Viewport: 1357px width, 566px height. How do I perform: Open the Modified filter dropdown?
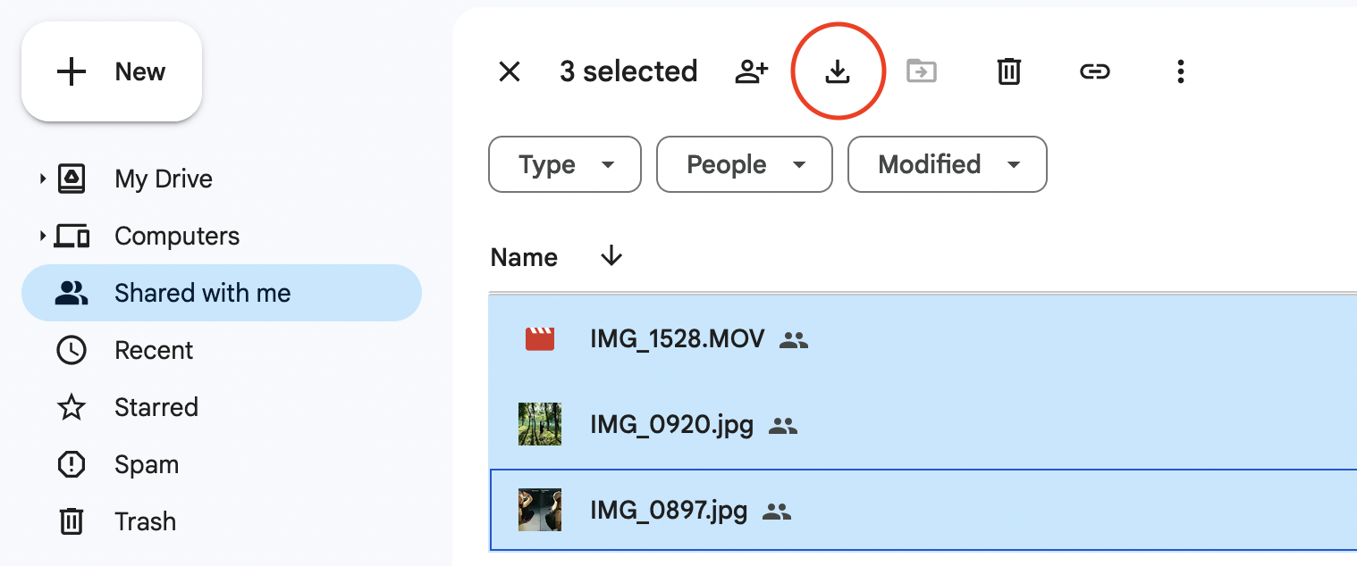click(947, 164)
